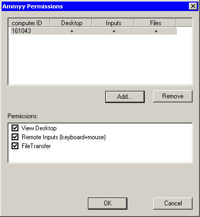Tick the View Desktop checkbox
The width and height of the screenshot is (200, 217).
15,128
